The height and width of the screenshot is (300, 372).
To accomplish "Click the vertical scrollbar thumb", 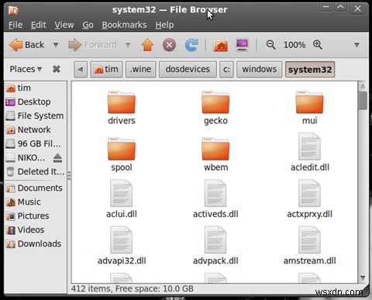I will click(363, 101).
